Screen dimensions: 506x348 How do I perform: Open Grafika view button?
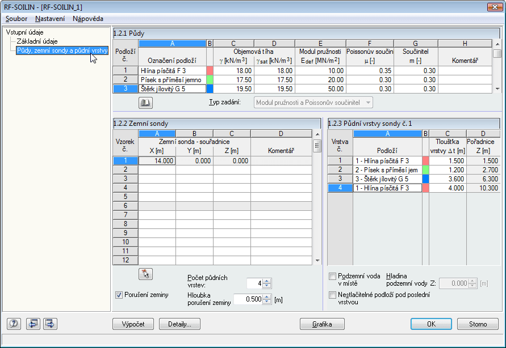tap(322, 324)
